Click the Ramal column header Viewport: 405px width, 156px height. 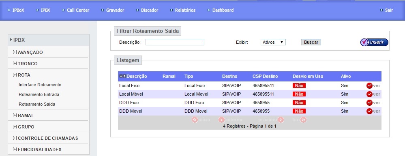[169, 76]
